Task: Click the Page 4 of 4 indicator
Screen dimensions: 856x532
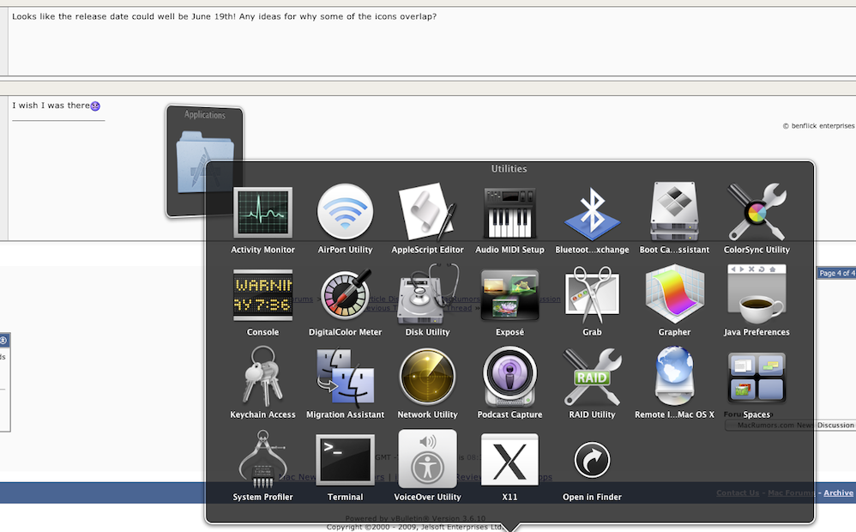Action: pos(835,273)
